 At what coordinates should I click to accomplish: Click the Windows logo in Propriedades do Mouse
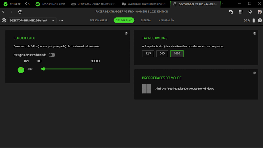(x=147, y=89)
